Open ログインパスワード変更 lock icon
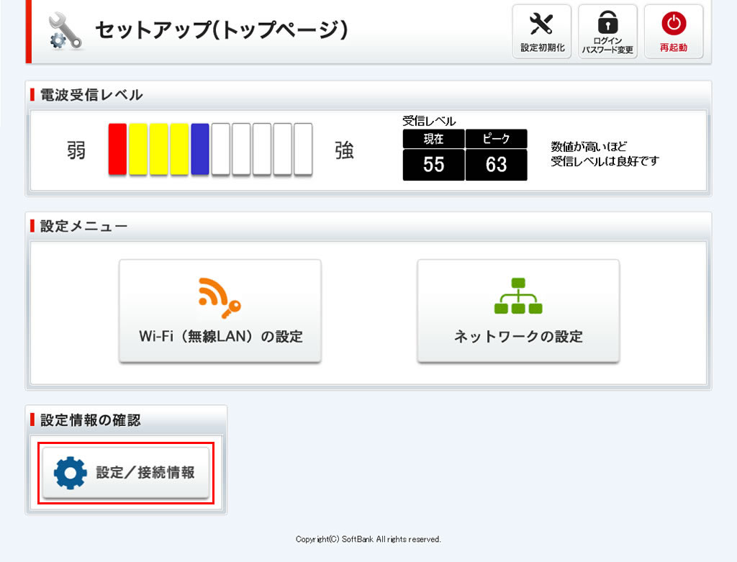737x562 pixels. coord(607,22)
